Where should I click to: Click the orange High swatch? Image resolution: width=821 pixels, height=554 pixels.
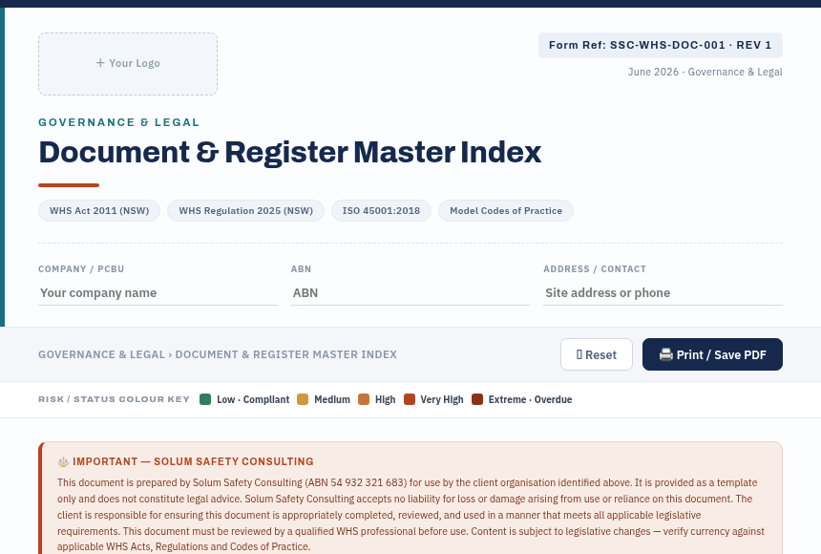coord(364,399)
